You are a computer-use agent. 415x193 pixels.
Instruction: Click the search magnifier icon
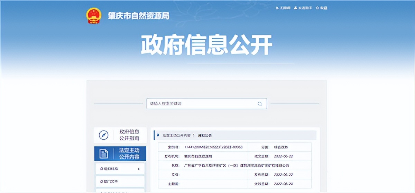[260, 104]
